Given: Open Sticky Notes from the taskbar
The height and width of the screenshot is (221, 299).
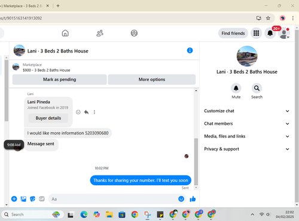Looking at the screenshot, I should point(160,214).
